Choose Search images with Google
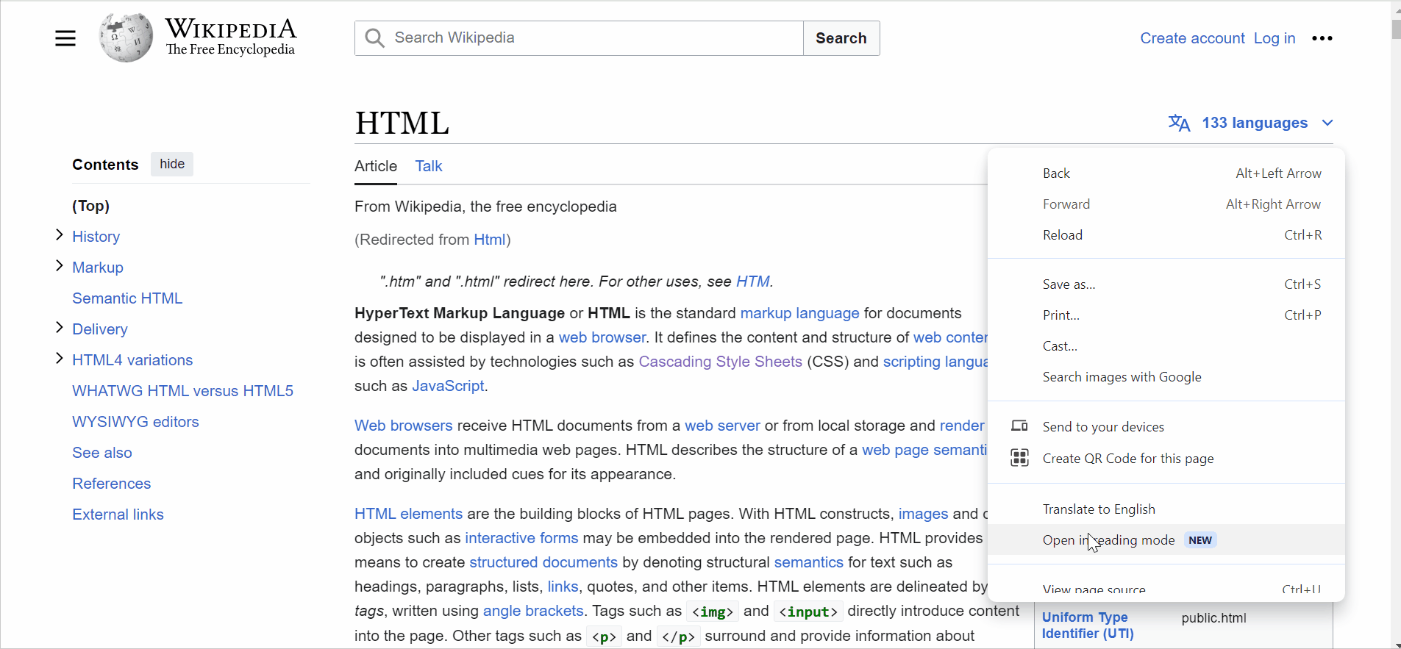 point(1166,377)
